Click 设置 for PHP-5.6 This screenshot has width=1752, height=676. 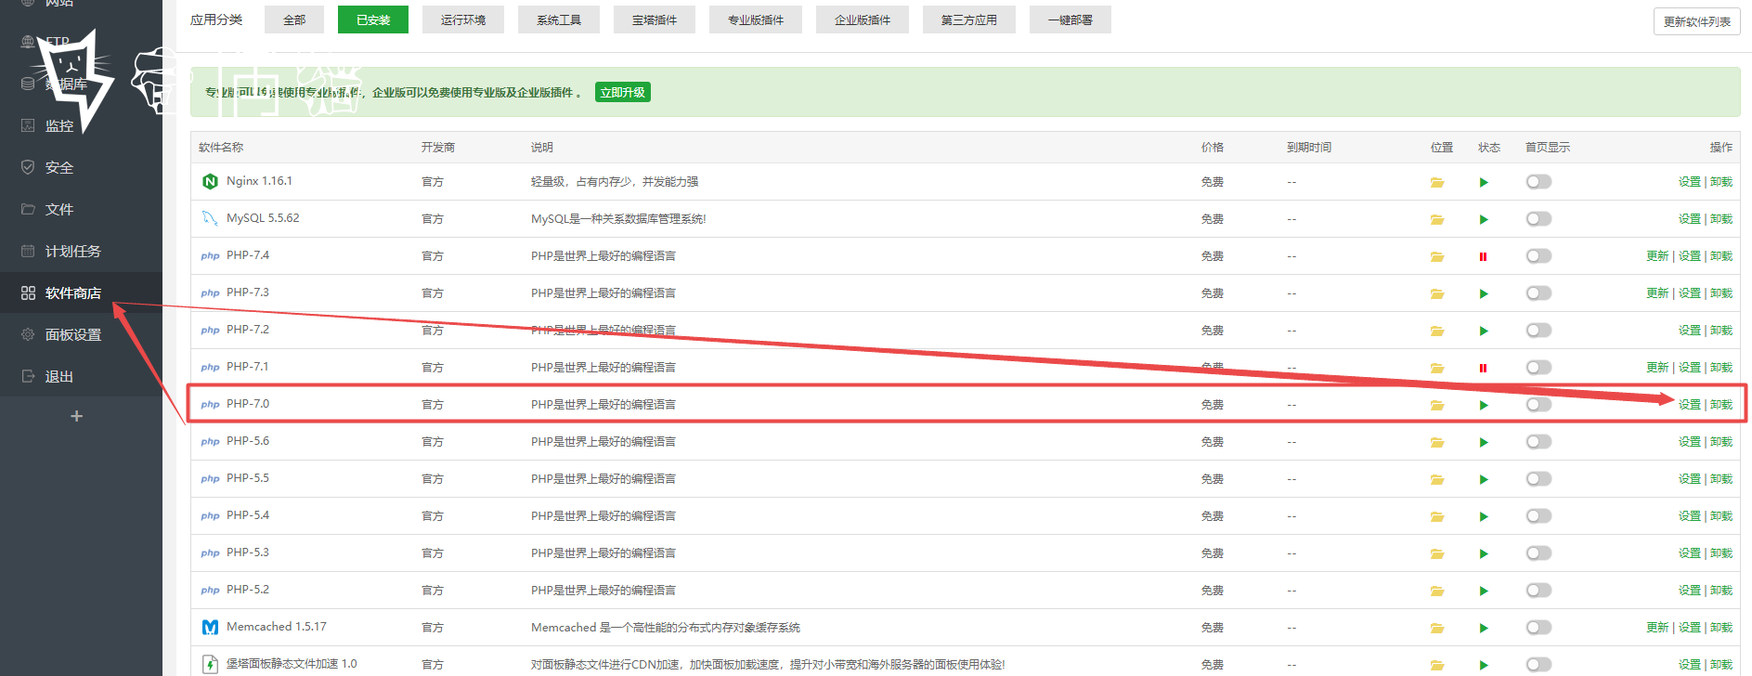coord(1690,442)
